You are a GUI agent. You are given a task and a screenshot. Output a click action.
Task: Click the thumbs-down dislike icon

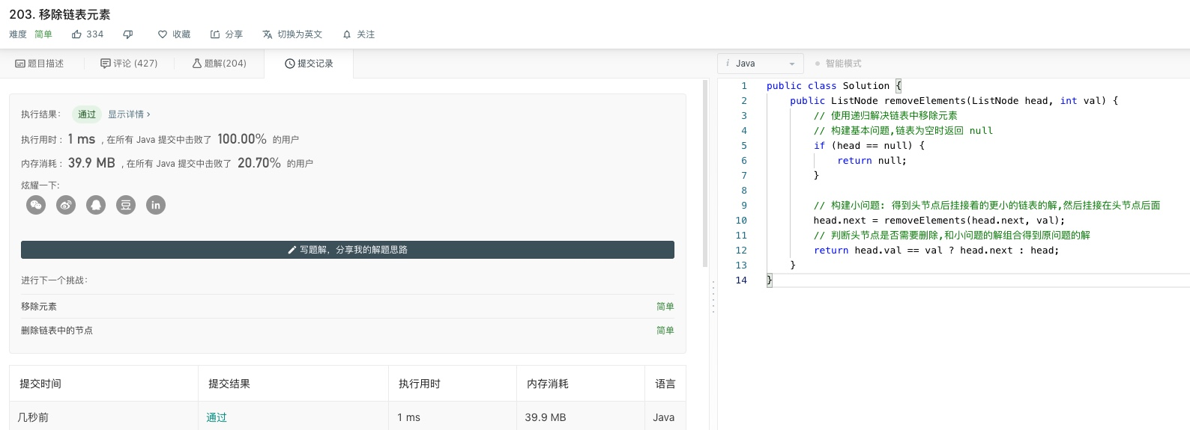pyautogui.click(x=128, y=34)
